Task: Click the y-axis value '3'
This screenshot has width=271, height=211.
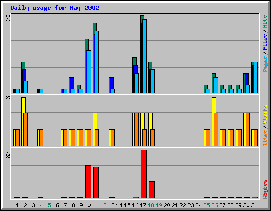Action: tap(8, 97)
